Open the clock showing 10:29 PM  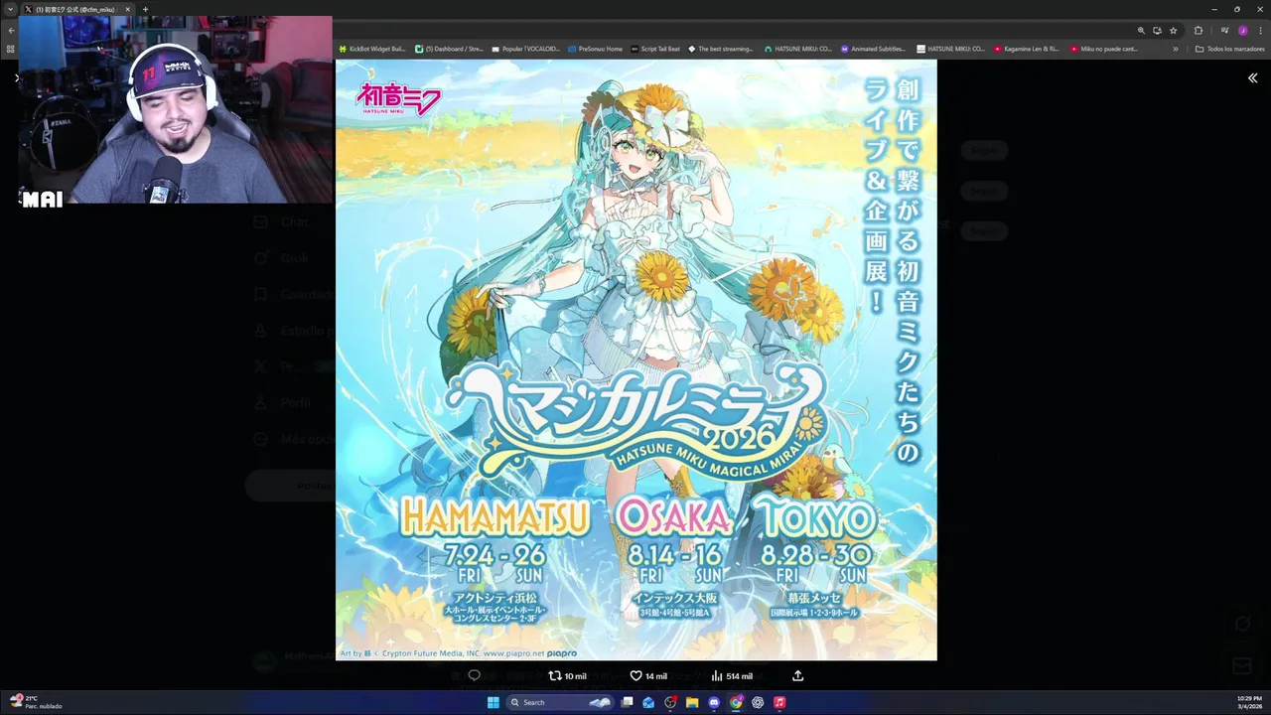[1248, 702]
